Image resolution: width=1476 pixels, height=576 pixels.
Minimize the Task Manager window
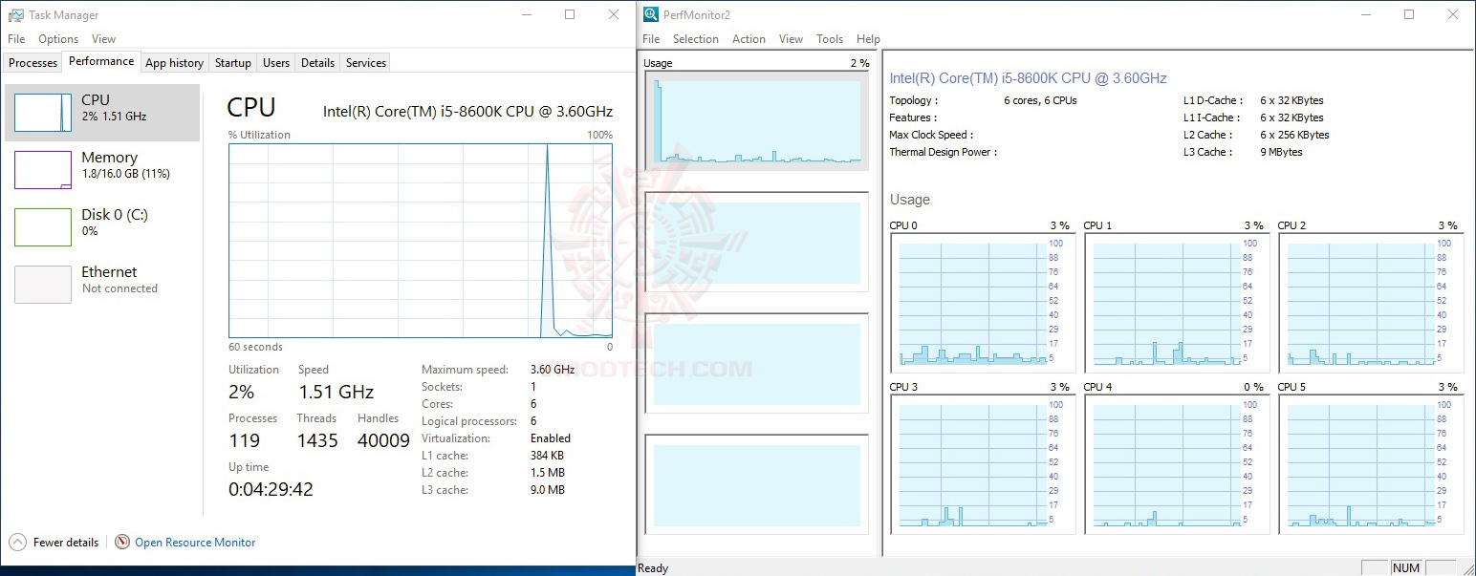527,14
